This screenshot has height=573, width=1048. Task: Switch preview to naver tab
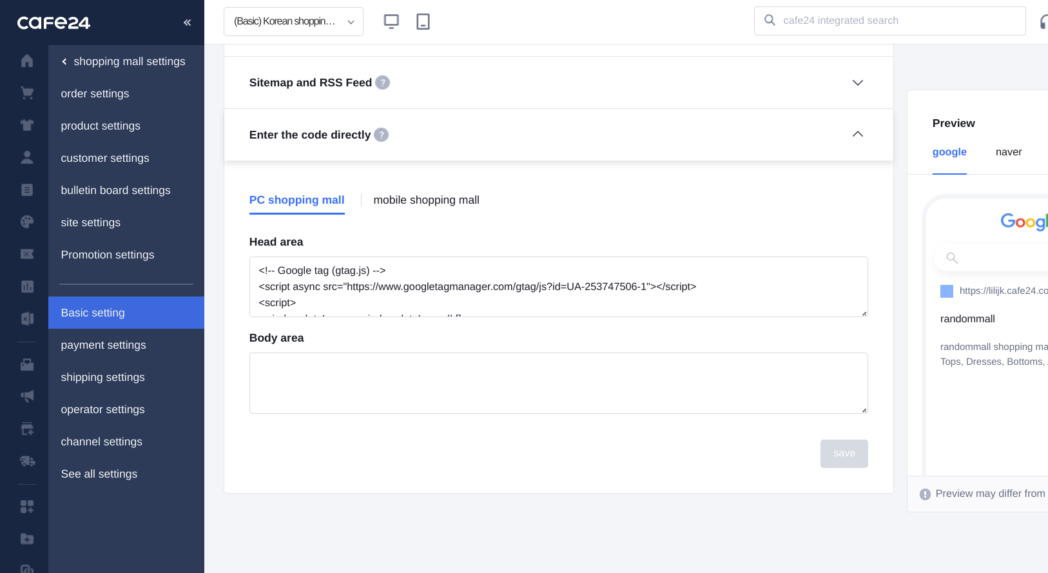tap(1009, 152)
